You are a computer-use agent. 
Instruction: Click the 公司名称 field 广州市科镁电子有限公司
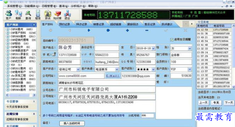107,89
